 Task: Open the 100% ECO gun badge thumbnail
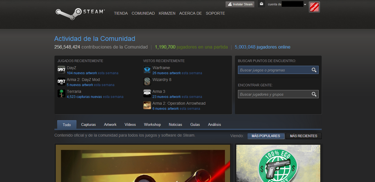pos(278,163)
